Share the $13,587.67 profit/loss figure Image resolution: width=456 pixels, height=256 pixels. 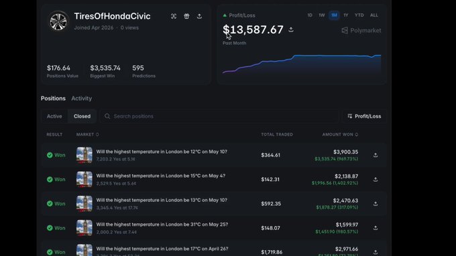tap(291, 29)
